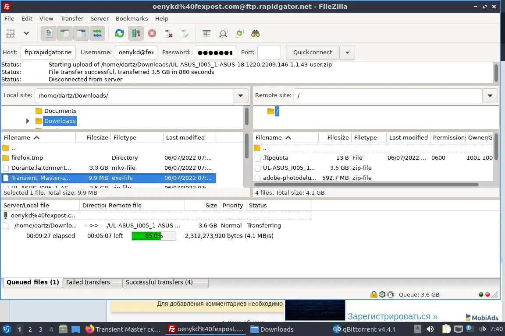Click parent folder entry in local list

pos(109,148)
